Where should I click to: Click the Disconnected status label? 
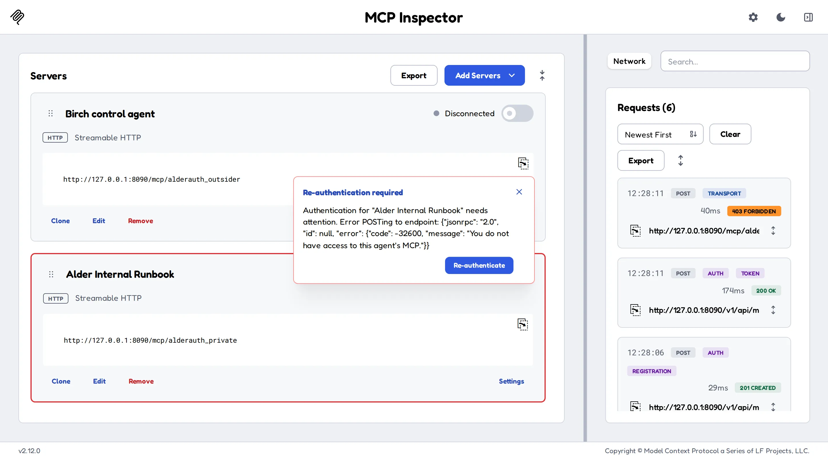(469, 114)
